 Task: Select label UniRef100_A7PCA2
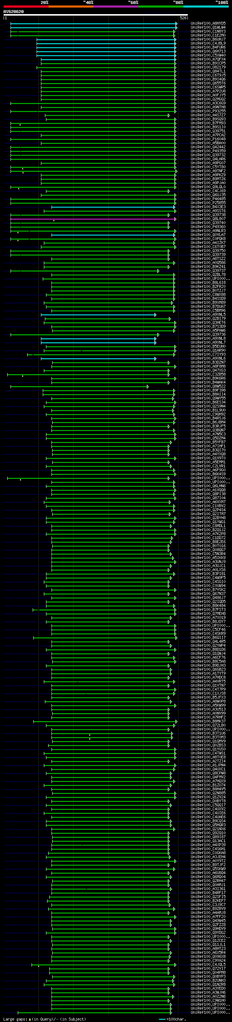click(x=208, y=135)
